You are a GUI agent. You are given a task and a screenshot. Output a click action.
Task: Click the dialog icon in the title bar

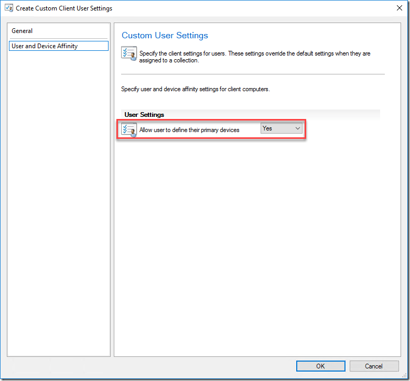pos(8,8)
